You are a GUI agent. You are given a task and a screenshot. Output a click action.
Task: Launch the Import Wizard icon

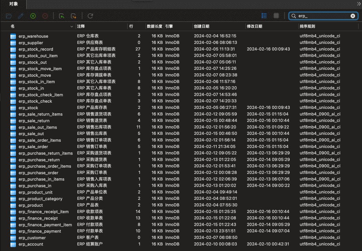[x=62, y=16]
